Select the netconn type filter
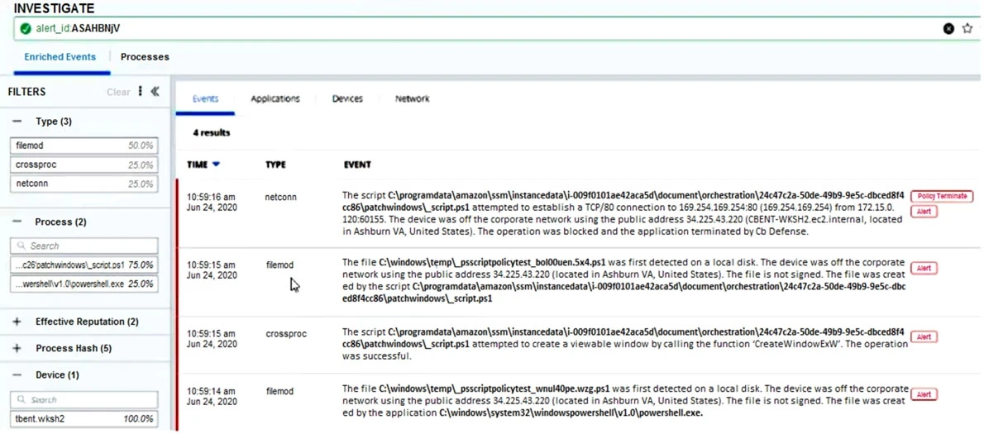 point(84,184)
